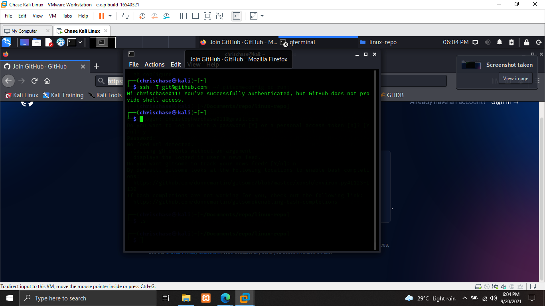Screen dimensions: 545x306
Task: Open the qterminal File menu
Action: coord(134,64)
